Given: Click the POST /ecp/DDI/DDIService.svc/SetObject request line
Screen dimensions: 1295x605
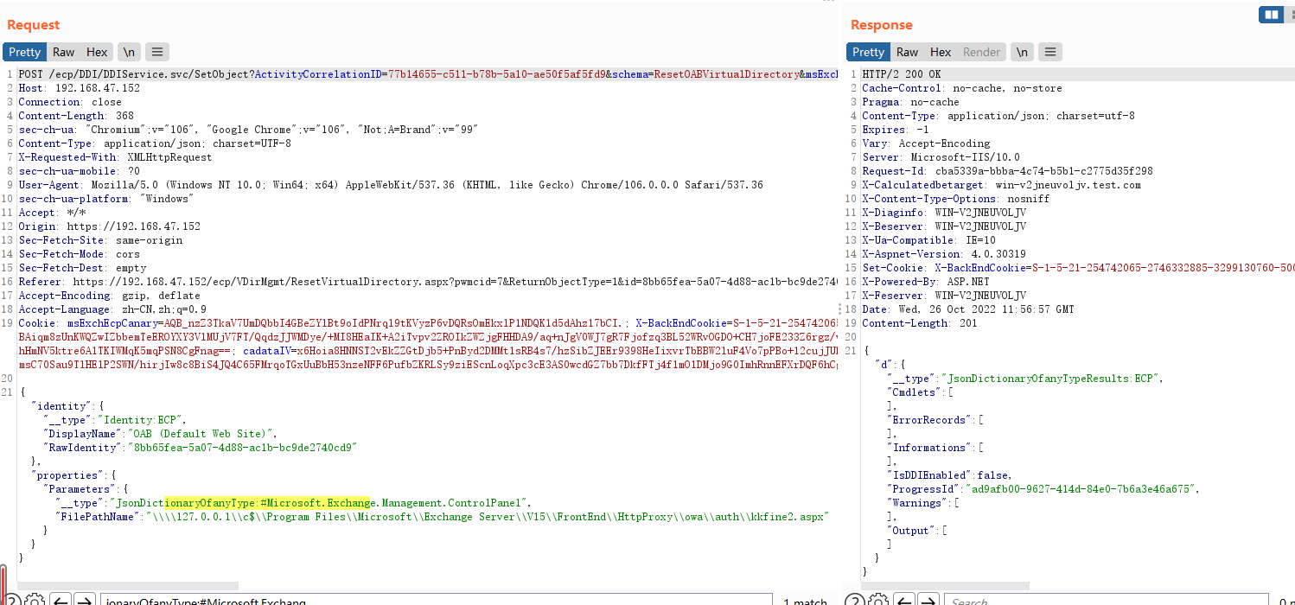Looking at the screenshot, I should (428, 74).
